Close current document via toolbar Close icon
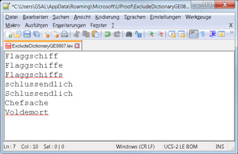The height and width of the screenshot is (154, 238). (46, 34)
